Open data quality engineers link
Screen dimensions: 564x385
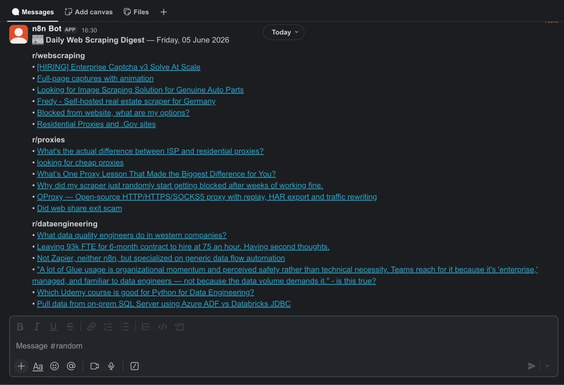[131, 235]
